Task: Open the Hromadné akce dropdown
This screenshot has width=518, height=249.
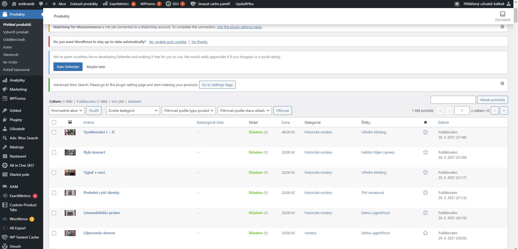Action: [x=67, y=111]
